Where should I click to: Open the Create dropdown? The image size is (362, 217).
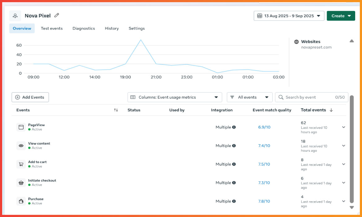click(341, 15)
